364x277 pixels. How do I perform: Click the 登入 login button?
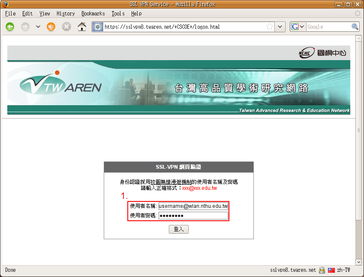(x=178, y=229)
